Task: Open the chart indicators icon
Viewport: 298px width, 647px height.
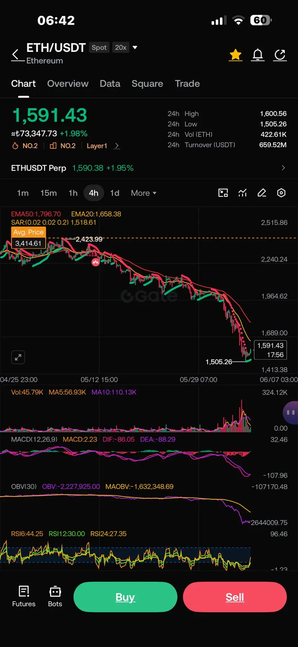Action: 243,193
